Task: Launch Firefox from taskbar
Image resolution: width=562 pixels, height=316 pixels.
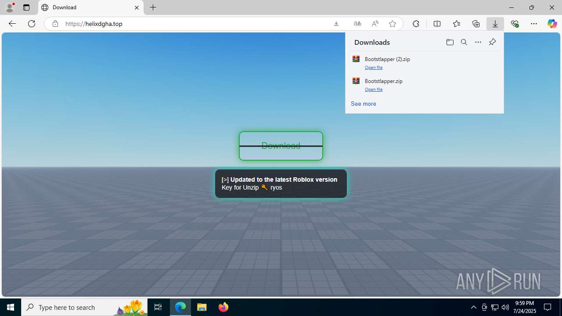Action: click(223, 307)
